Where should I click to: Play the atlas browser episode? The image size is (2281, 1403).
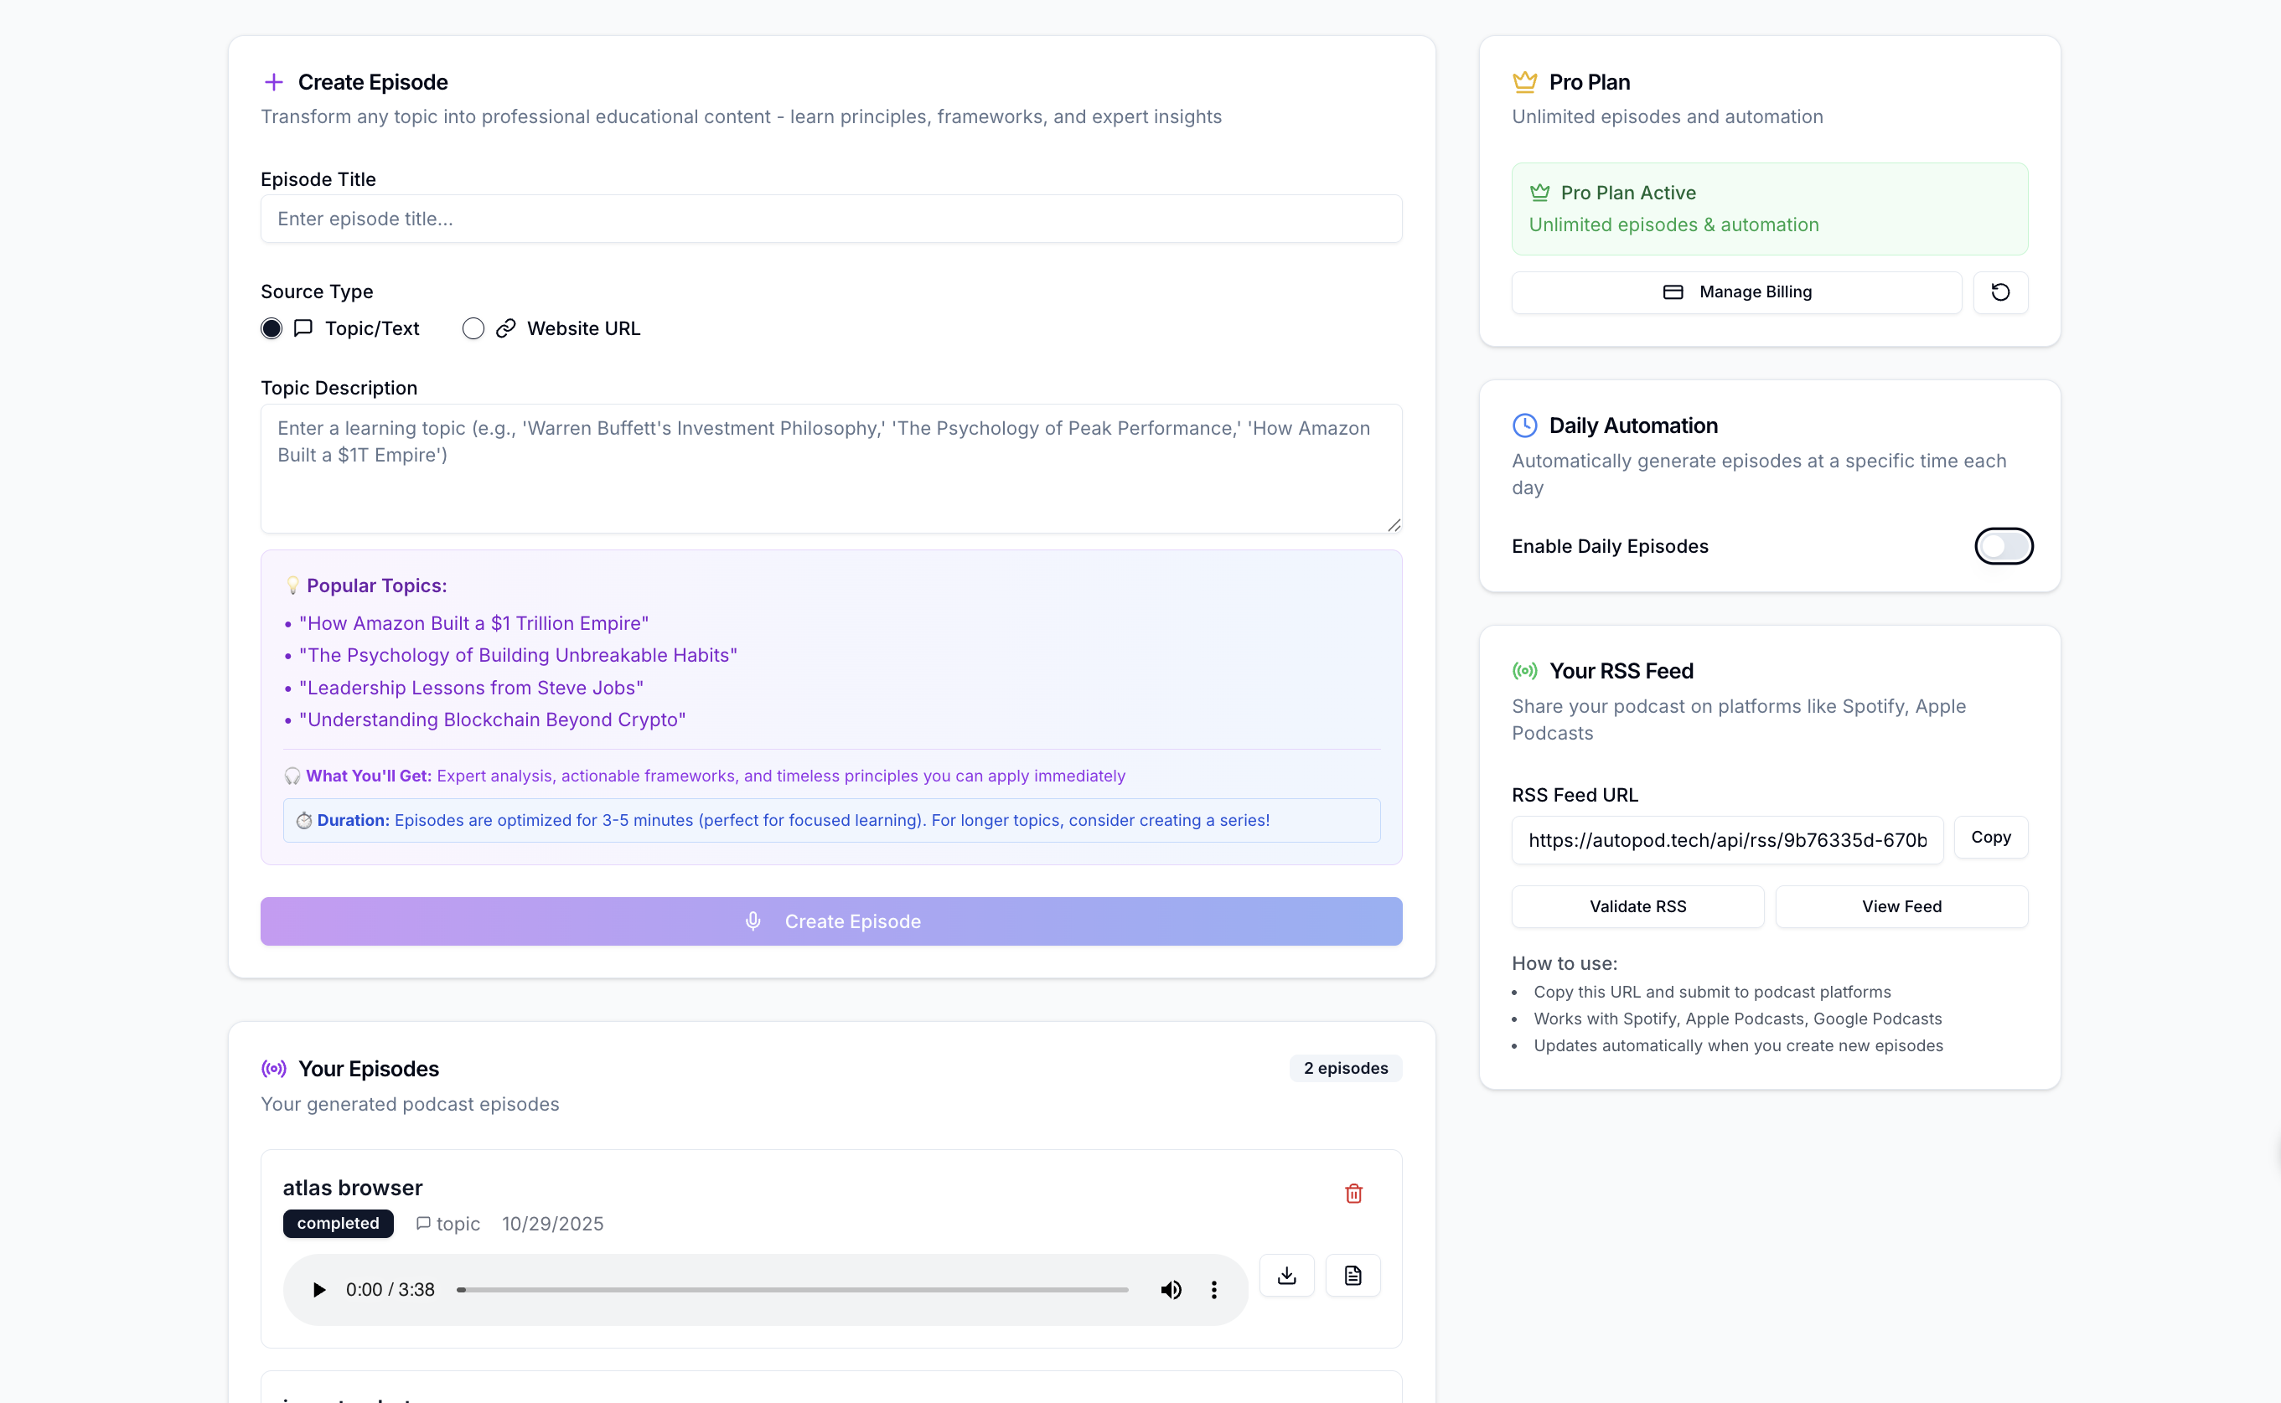318,1290
